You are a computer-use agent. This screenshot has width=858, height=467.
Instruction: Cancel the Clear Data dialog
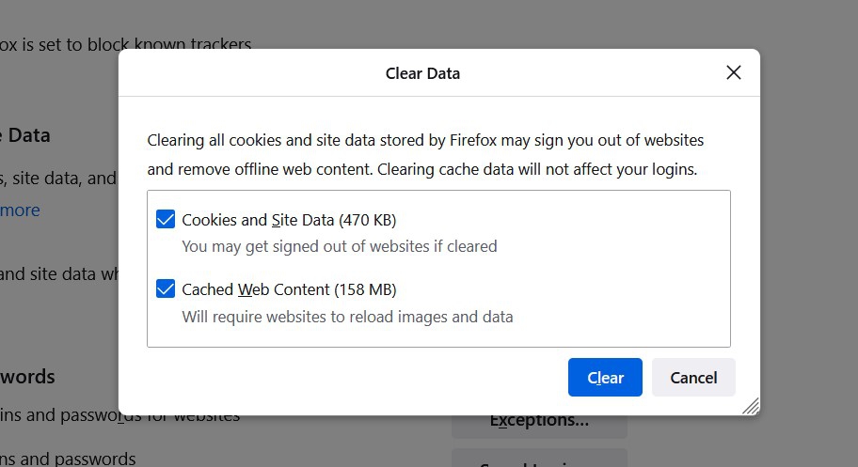pyautogui.click(x=693, y=377)
